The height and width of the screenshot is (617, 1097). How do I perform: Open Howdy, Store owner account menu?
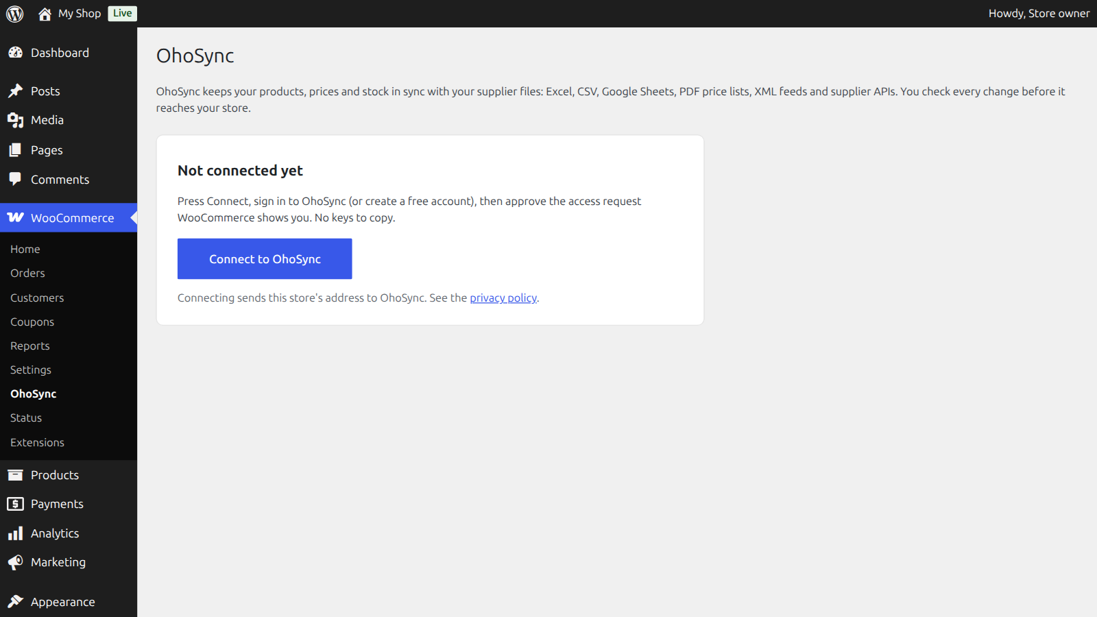1039,14
